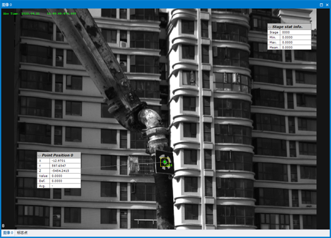Viewport: 331px width, 238px height.
Task: Click the green tracking point marker
Action: tap(164, 162)
